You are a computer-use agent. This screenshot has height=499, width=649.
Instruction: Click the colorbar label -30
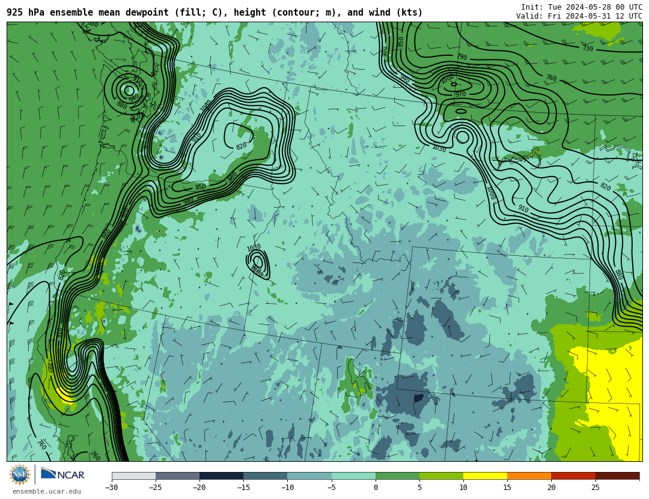112,488
